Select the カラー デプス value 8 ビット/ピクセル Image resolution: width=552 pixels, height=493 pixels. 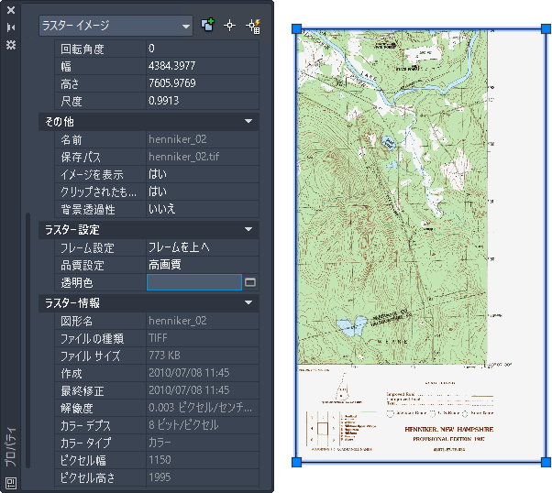(x=203, y=425)
